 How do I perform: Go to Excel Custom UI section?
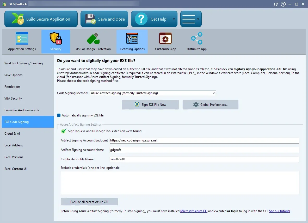click(x=28, y=169)
